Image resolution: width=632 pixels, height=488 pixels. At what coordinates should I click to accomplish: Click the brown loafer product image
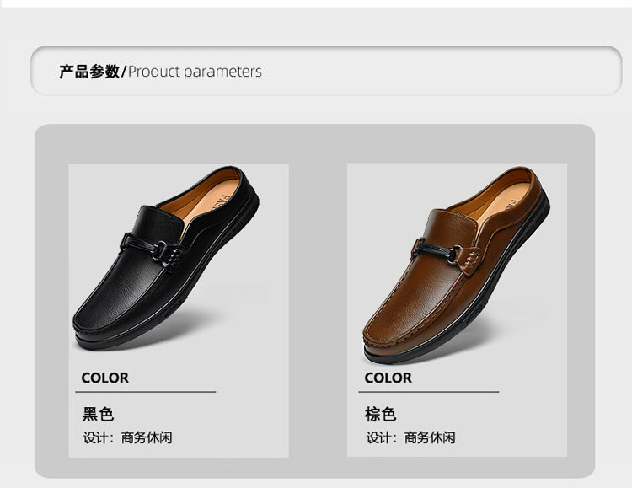[x=455, y=263]
